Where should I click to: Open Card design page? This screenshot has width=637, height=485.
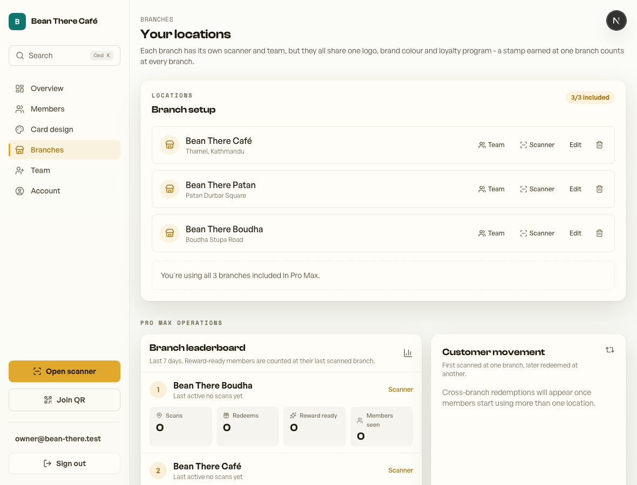64,129
